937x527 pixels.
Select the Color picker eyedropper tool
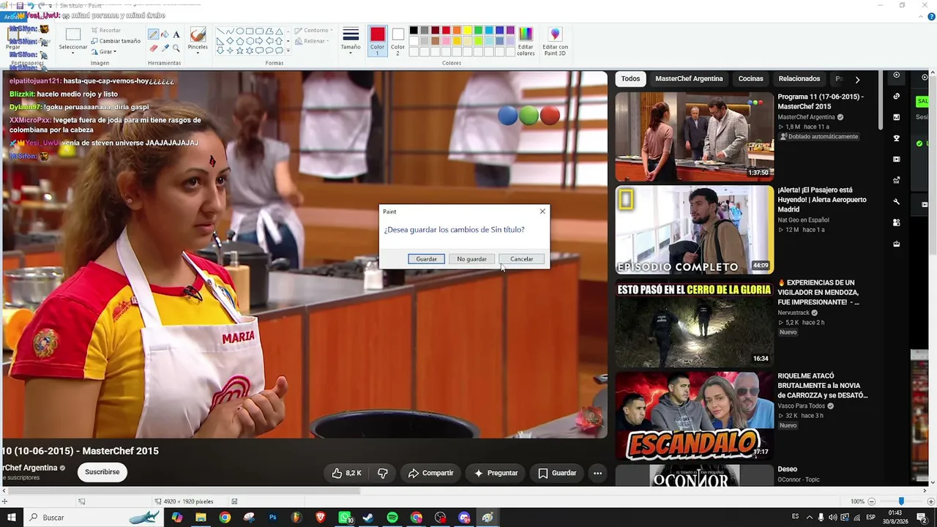coord(165,48)
